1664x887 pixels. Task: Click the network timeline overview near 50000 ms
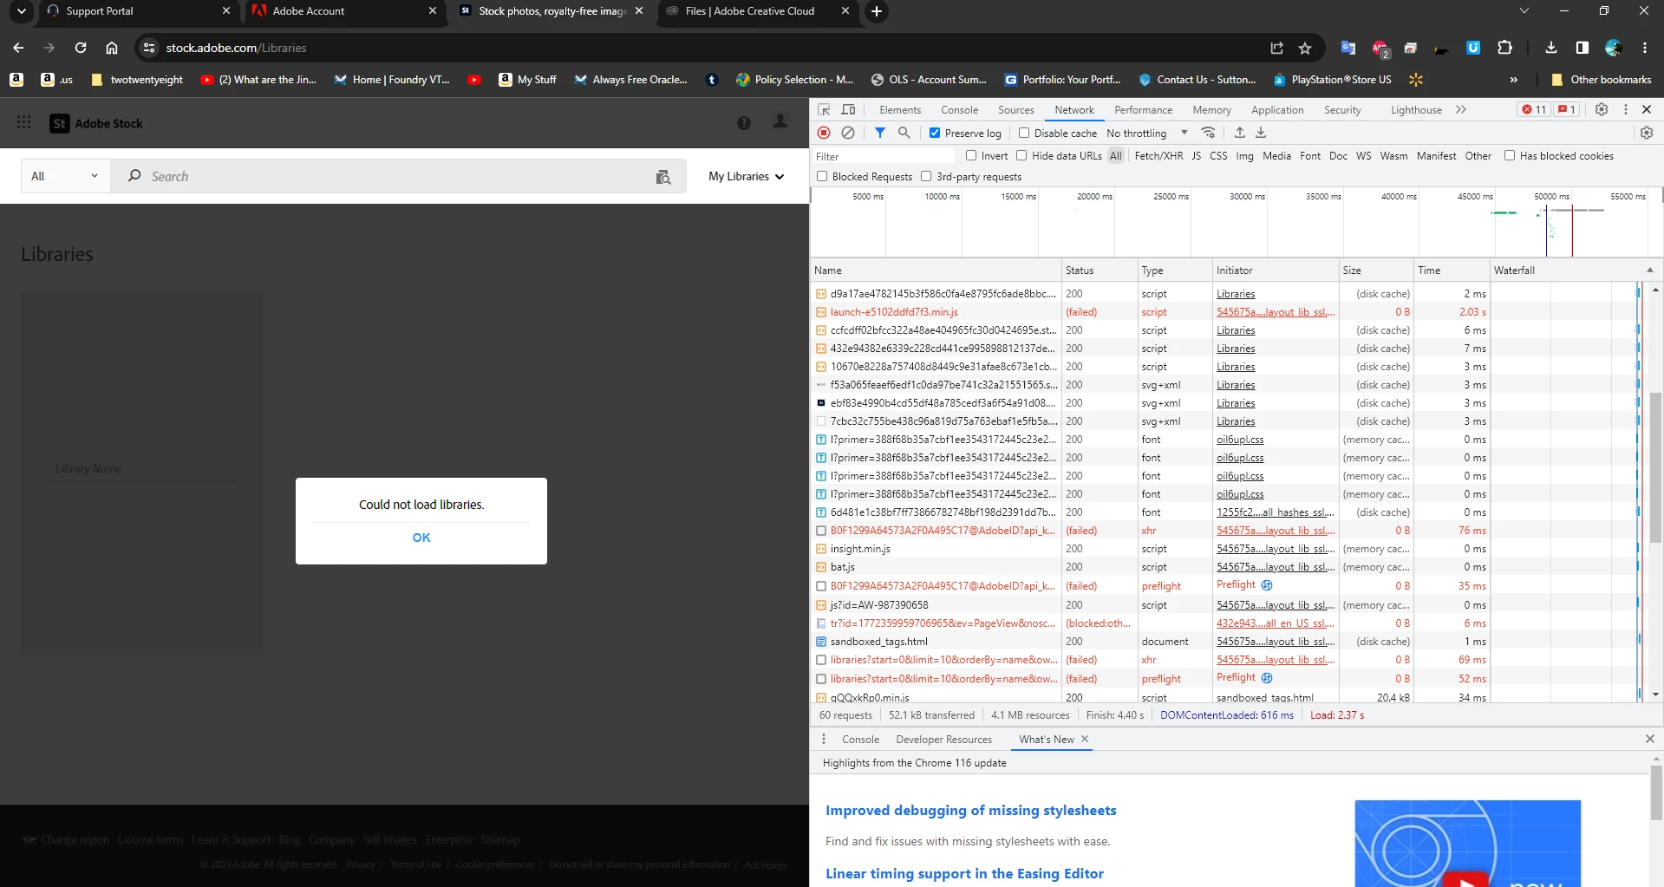1551,223
